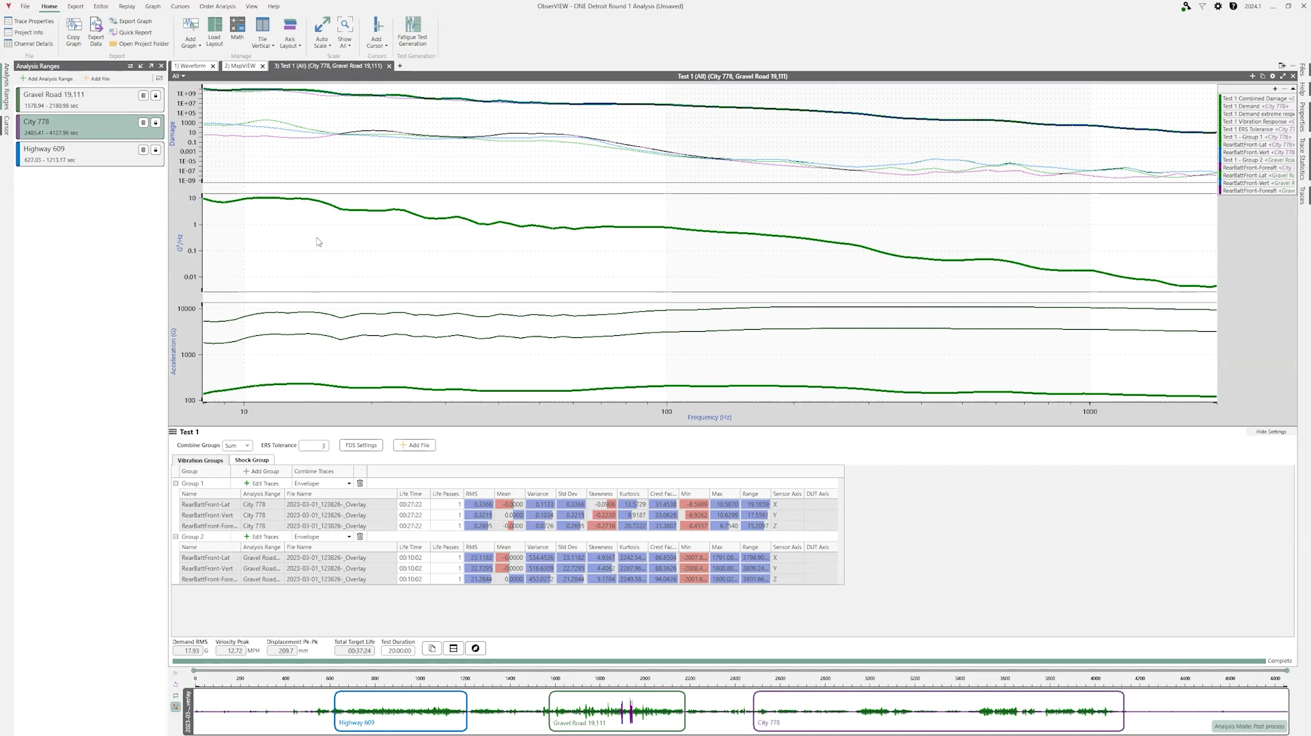Toggle the lock on Gravel Road 19,111 range
This screenshot has width=1311, height=736.
(x=156, y=96)
